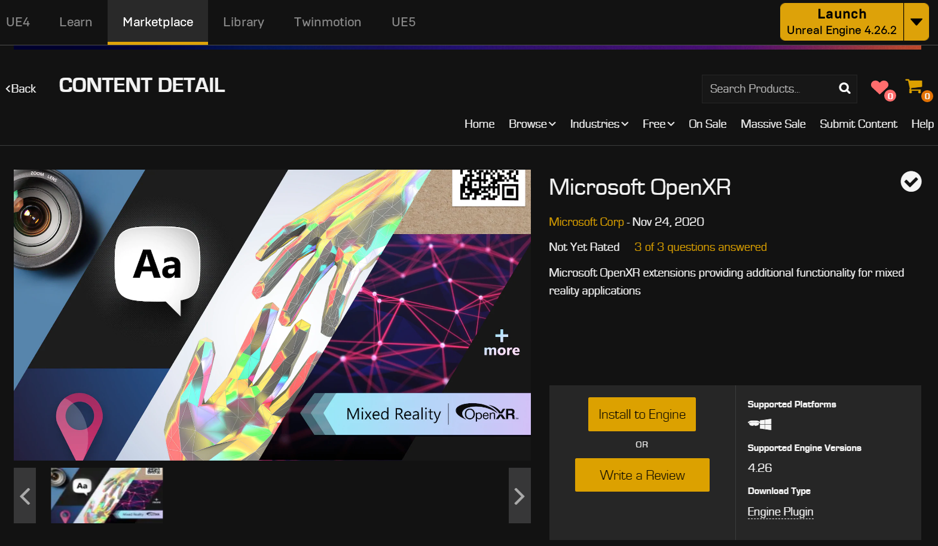Open the main Mixed Reality OpenXR image
The width and height of the screenshot is (938, 546).
tap(272, 315)
